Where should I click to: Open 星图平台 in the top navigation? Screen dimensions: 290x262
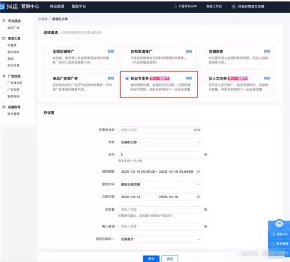[79, 6]
